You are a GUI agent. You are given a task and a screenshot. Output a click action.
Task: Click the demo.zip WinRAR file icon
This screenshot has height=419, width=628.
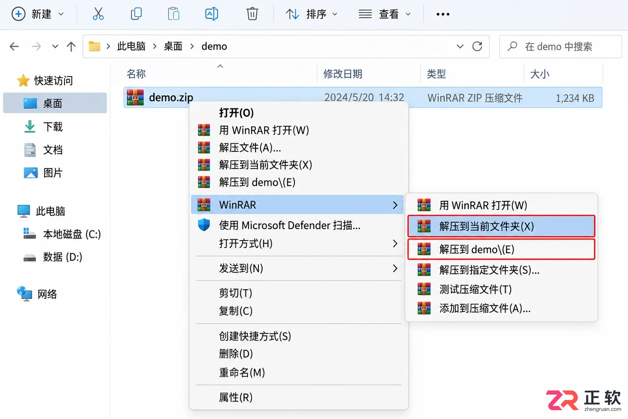pos(135,97)
